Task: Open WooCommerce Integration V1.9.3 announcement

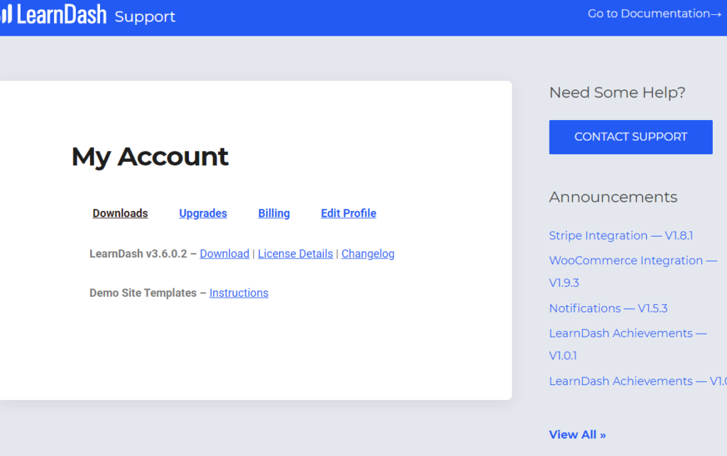Action: click(x=633, y=271)
